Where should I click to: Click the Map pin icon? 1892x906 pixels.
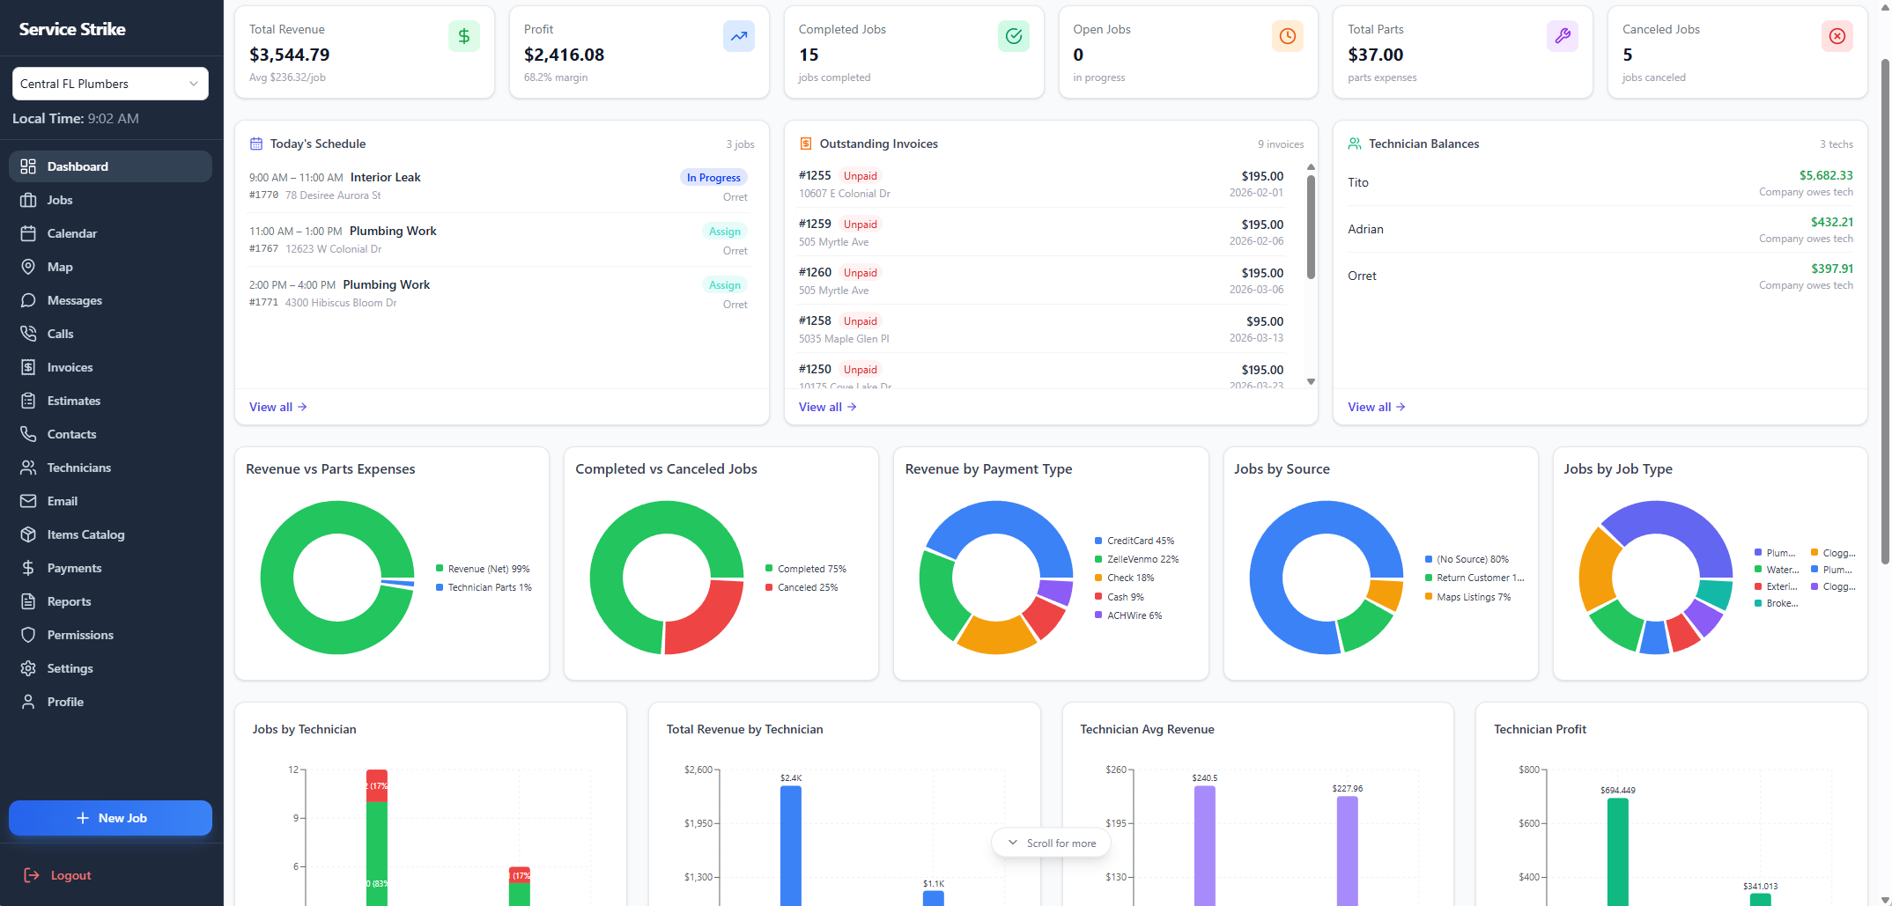28,267
